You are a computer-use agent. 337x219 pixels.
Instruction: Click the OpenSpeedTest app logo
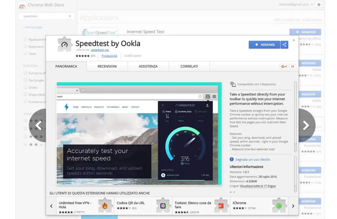coord(99,32)
